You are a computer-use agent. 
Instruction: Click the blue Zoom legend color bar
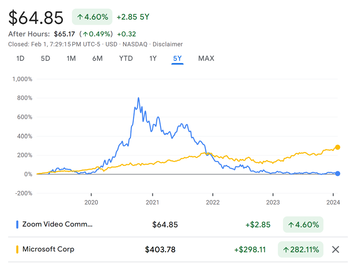click(17, 224)
